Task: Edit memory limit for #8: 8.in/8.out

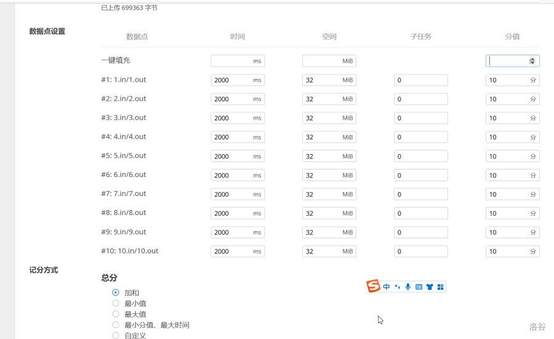Action: (x=329, y=213)
